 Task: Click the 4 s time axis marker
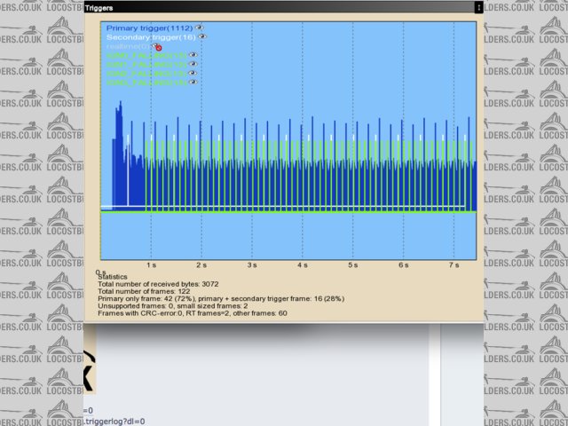[x=303, y=264]
